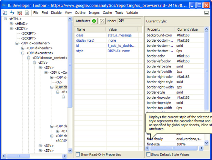Click the f_add_to_dashb... id value
The image size is (212, 160).
point(121,46)
